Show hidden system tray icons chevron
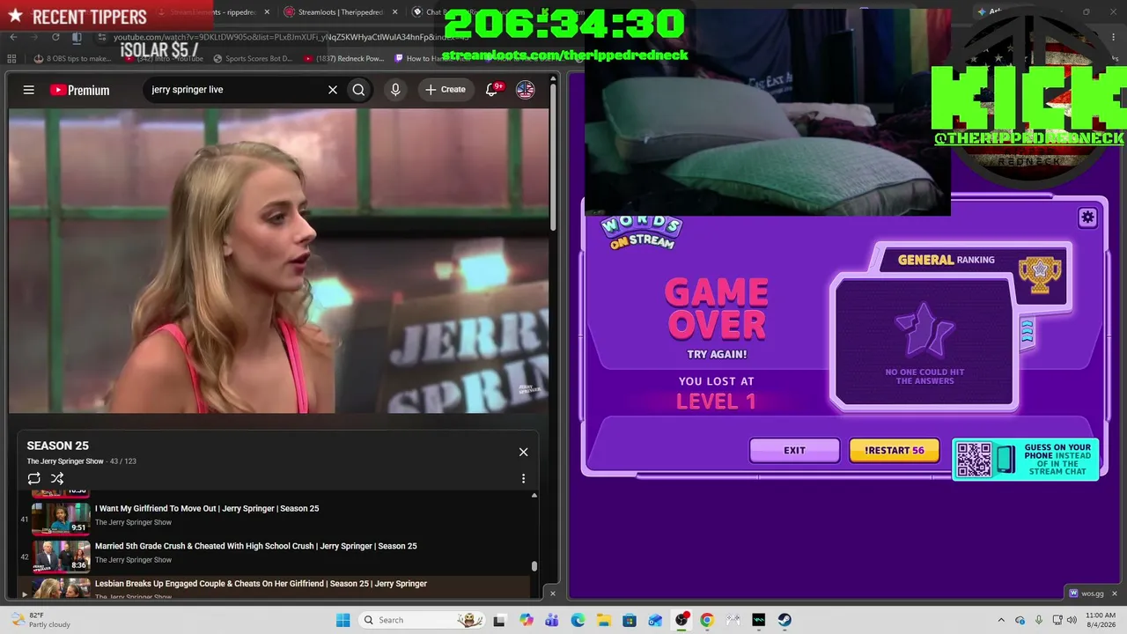The height and width of the screenshot is (634, 1127). (x=1001, y=620)
